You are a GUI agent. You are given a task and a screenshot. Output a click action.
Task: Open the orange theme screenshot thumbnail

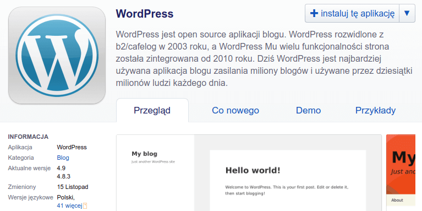click(401, 173)
